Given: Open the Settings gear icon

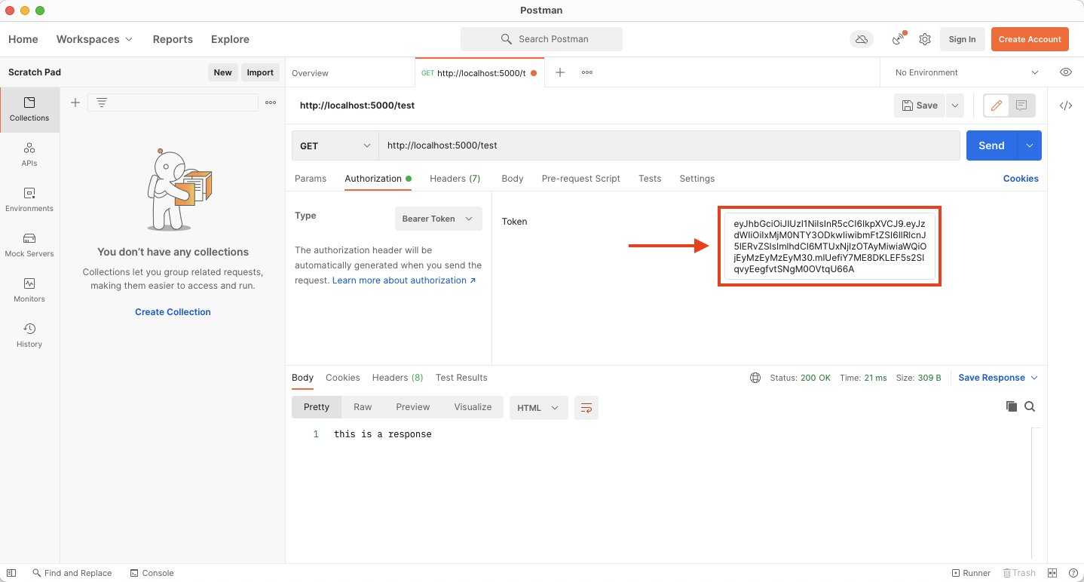Looking at the screenshot, I should point(925,39).
